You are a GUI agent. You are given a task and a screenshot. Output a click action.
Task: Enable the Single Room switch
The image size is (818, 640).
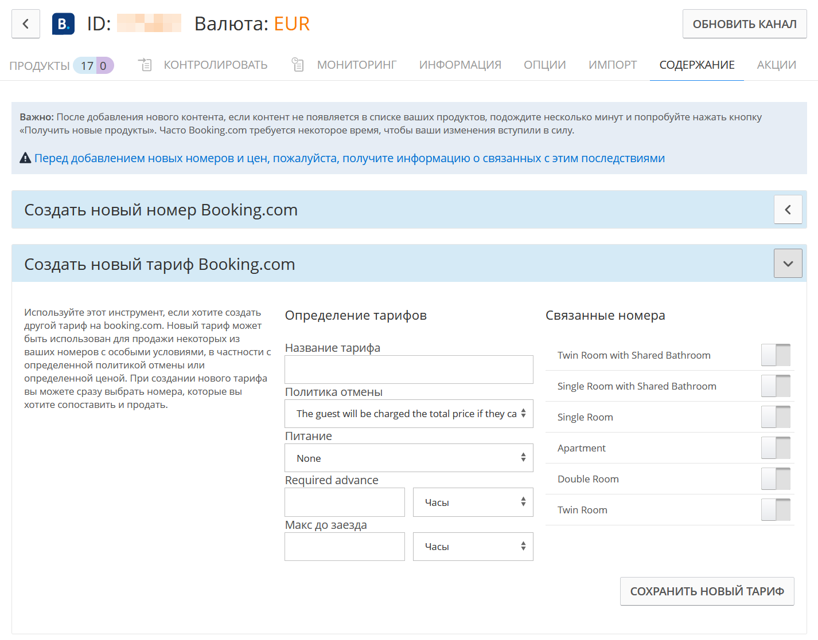(776, 417)
